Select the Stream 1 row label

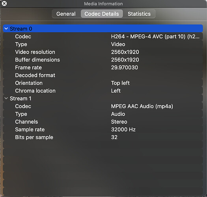coord(21,98)
